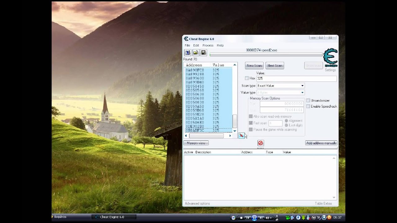Toggle the Fast scan checkbox
Image resolution: width=397 pixels, height=223 pixels.
click(251, 123)
